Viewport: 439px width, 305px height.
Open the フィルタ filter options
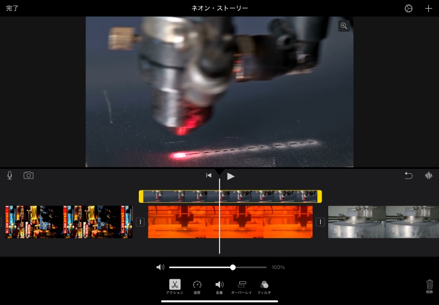point(264,286)
